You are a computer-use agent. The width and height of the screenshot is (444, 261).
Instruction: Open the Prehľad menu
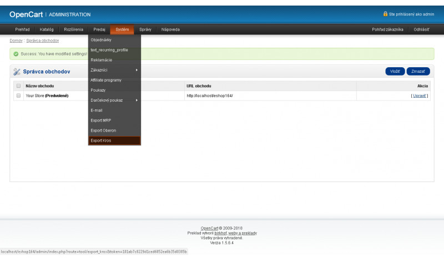(x=22, y=29)
